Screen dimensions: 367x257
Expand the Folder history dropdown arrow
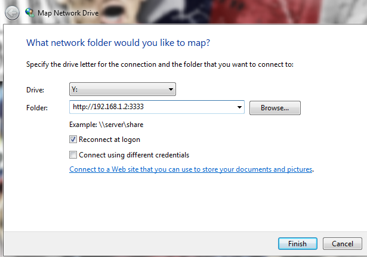240,107
